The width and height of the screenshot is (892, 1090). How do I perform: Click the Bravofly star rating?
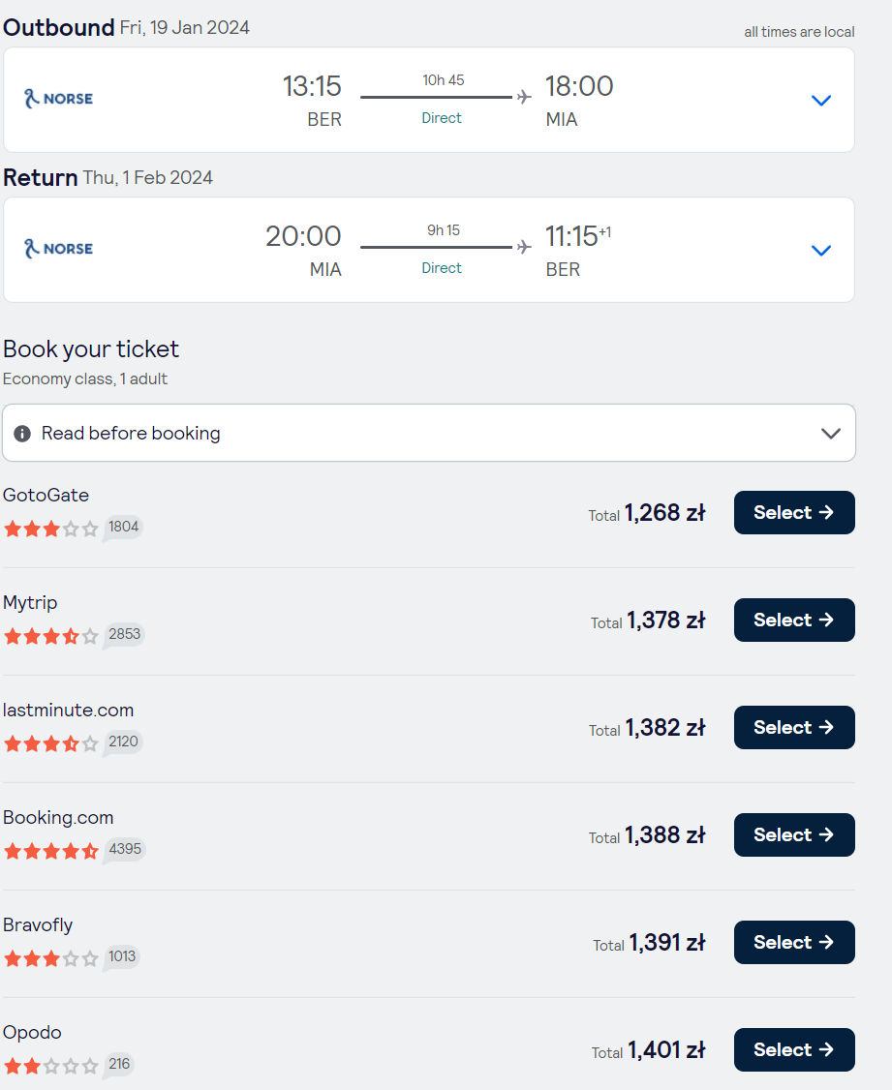click(x=50, y=958)
